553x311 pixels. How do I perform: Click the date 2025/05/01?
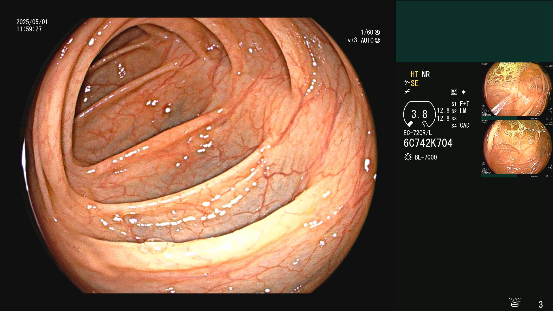(x=32, y=22)
